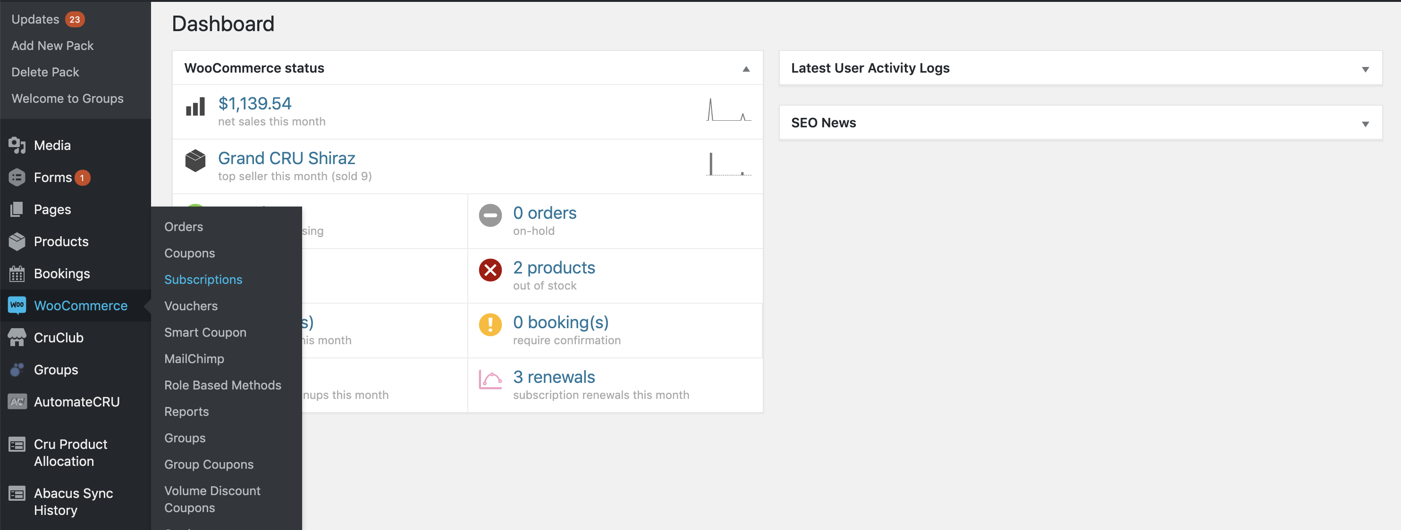Click the CruClub menu label

coord(59,337)
